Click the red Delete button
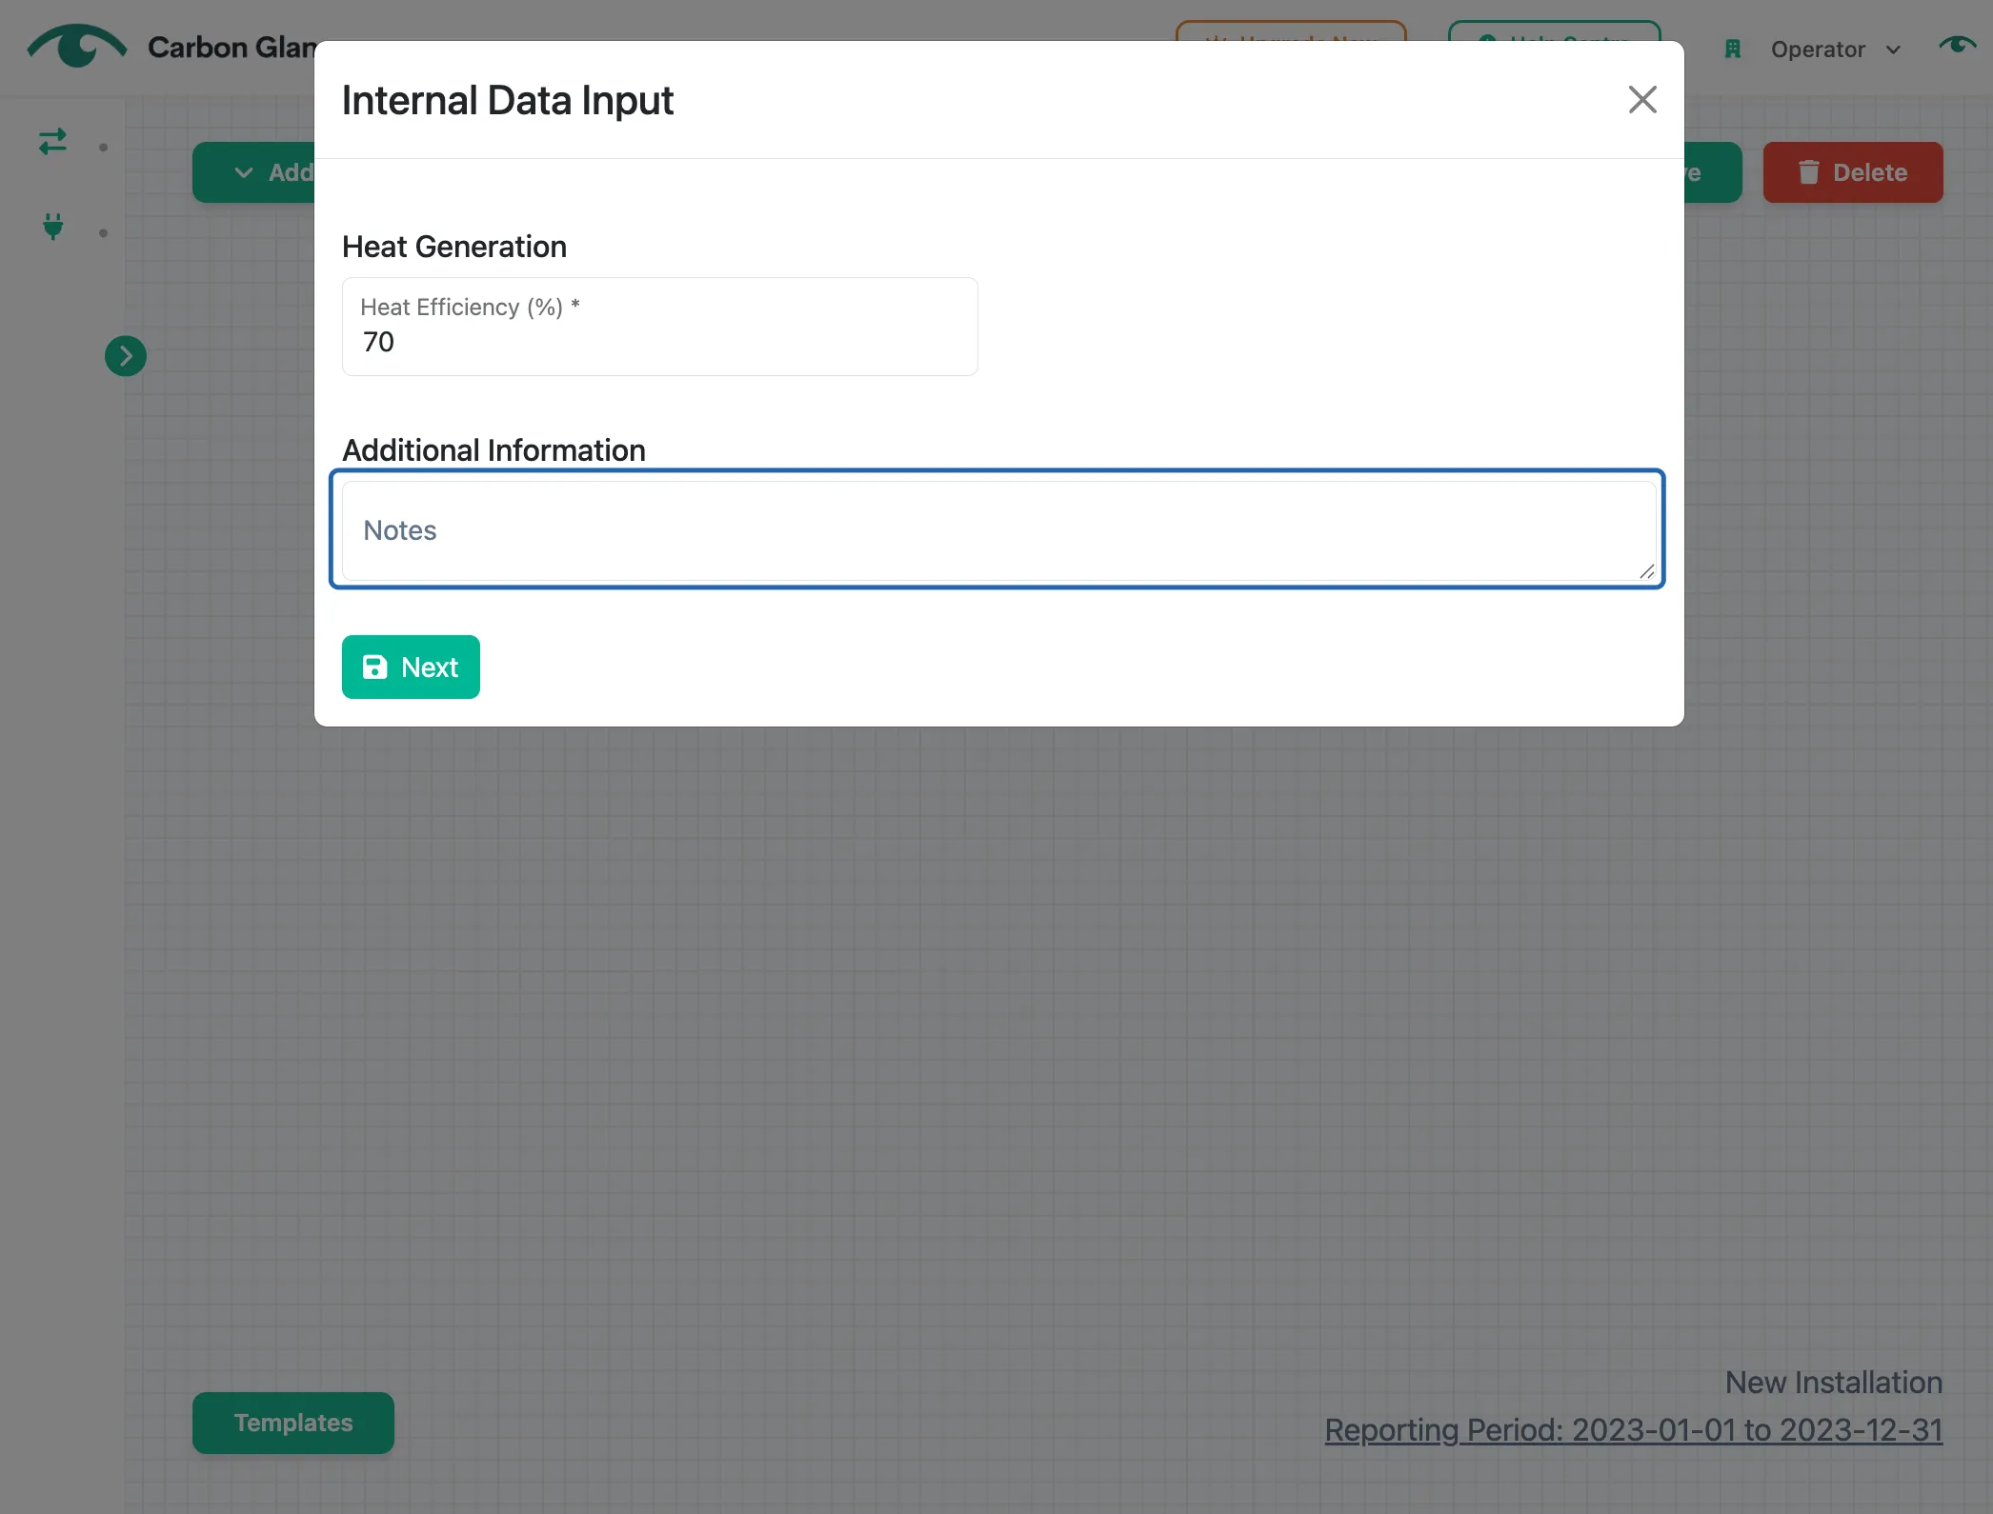Viewport: 1993px width, 1514px height. (x=1852, y=172)
